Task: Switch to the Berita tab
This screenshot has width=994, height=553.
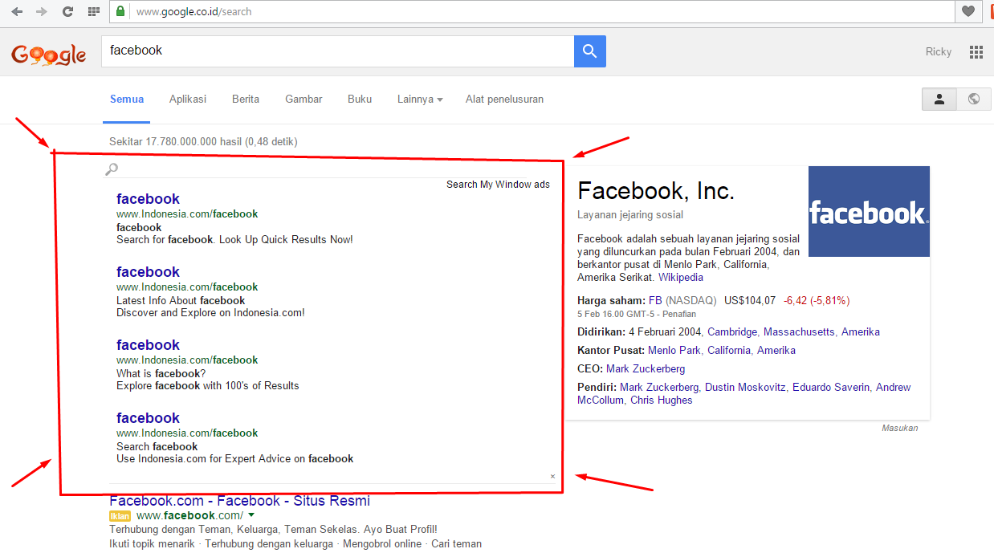Action: (x=246, y=100)
